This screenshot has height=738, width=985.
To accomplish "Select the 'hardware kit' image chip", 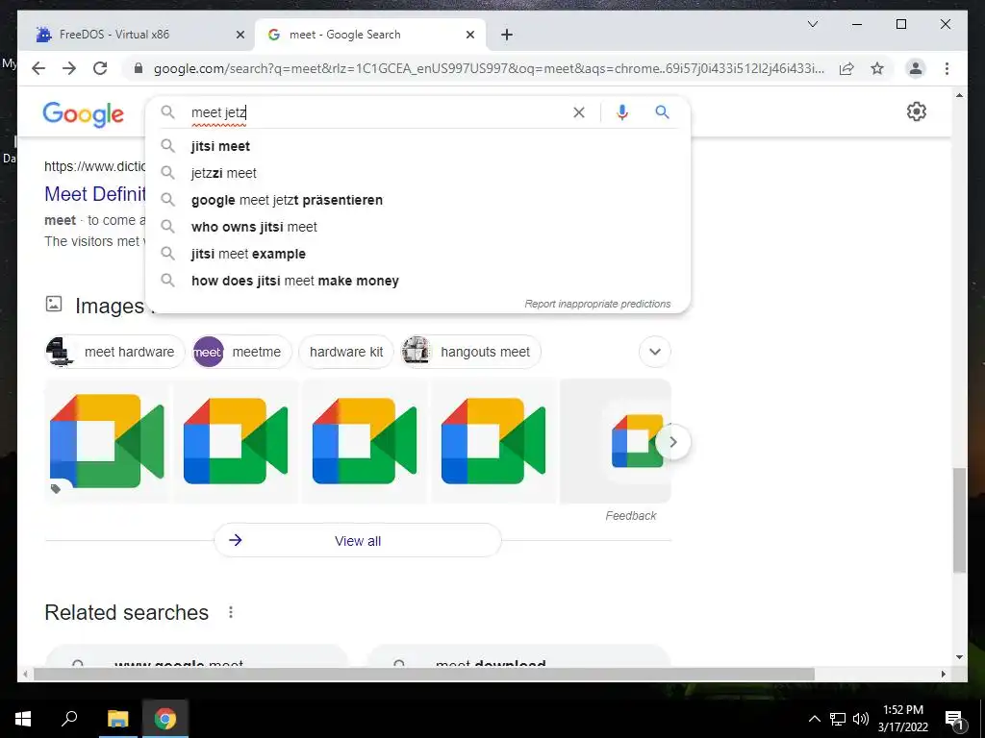I will point(346,352).
